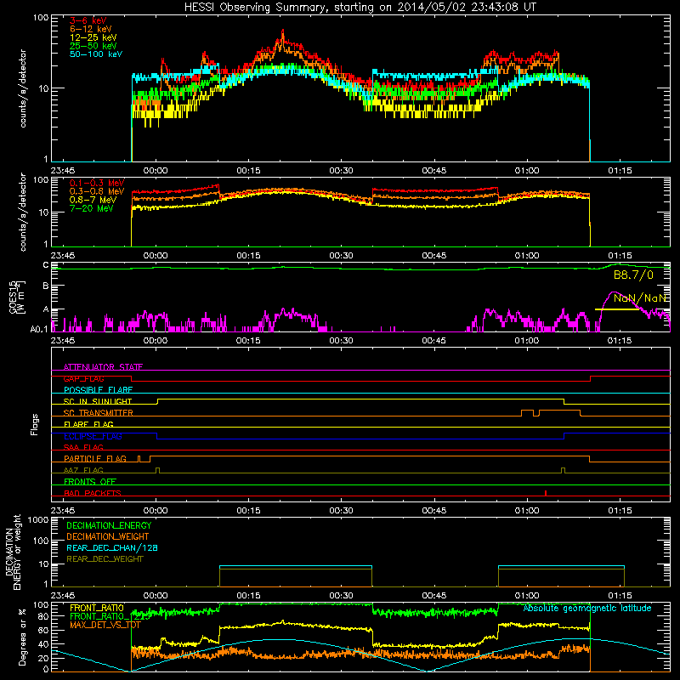Select the POSSIBLE_FLARE flag label
Image resolution: width=680 pixels, height=680 pixels.
pos(98,390)
